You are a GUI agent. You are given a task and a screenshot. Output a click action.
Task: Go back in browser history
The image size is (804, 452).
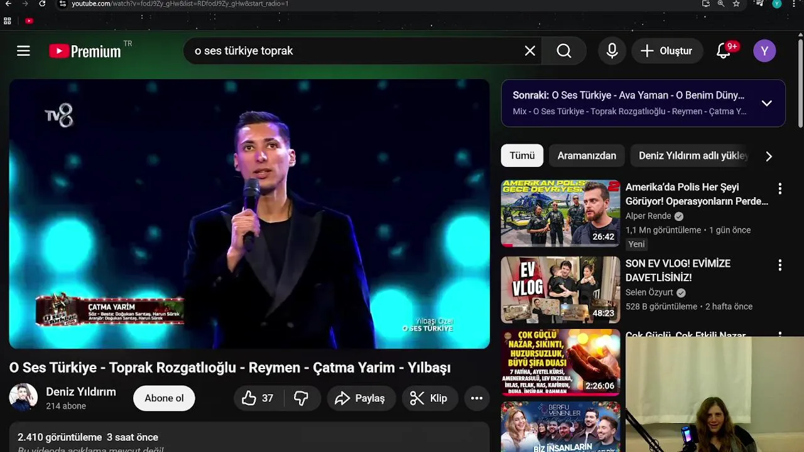point(8,4)
